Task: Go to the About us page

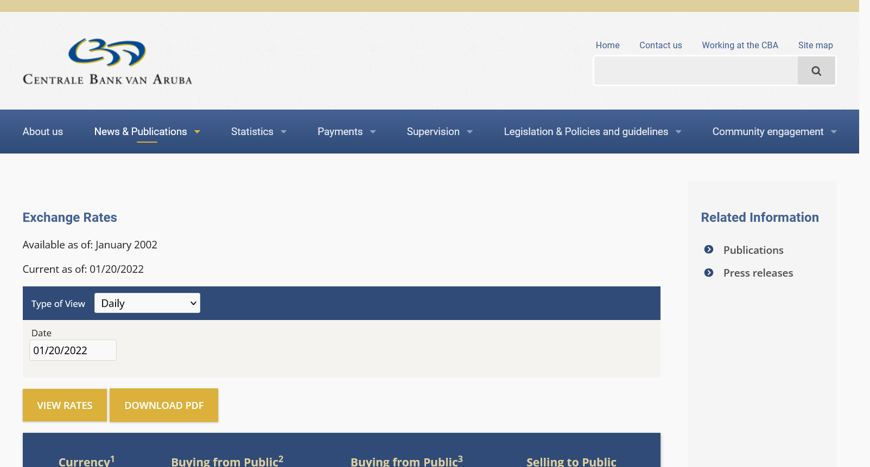Action: (x=43, y=132)
